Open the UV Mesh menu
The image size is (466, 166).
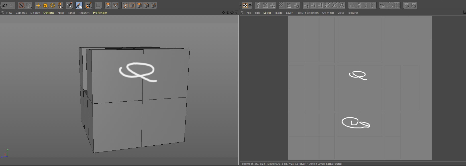[x=328, y=13]
